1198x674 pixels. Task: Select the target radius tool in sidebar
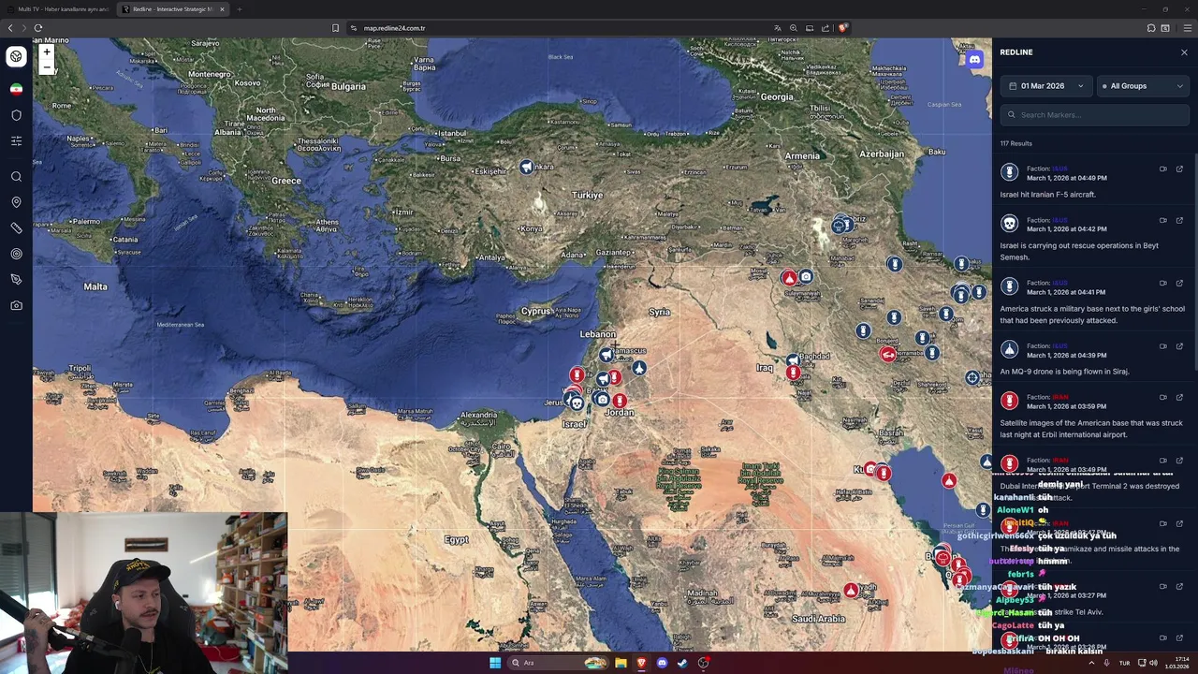[16, 254]
